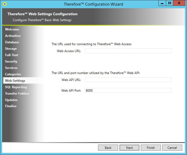Click text 'The URL used for connecting to Therefore™ Web Access:'
Image resolution: width=187 pixels, height=155 pixels.
click(x=92, y=44)
